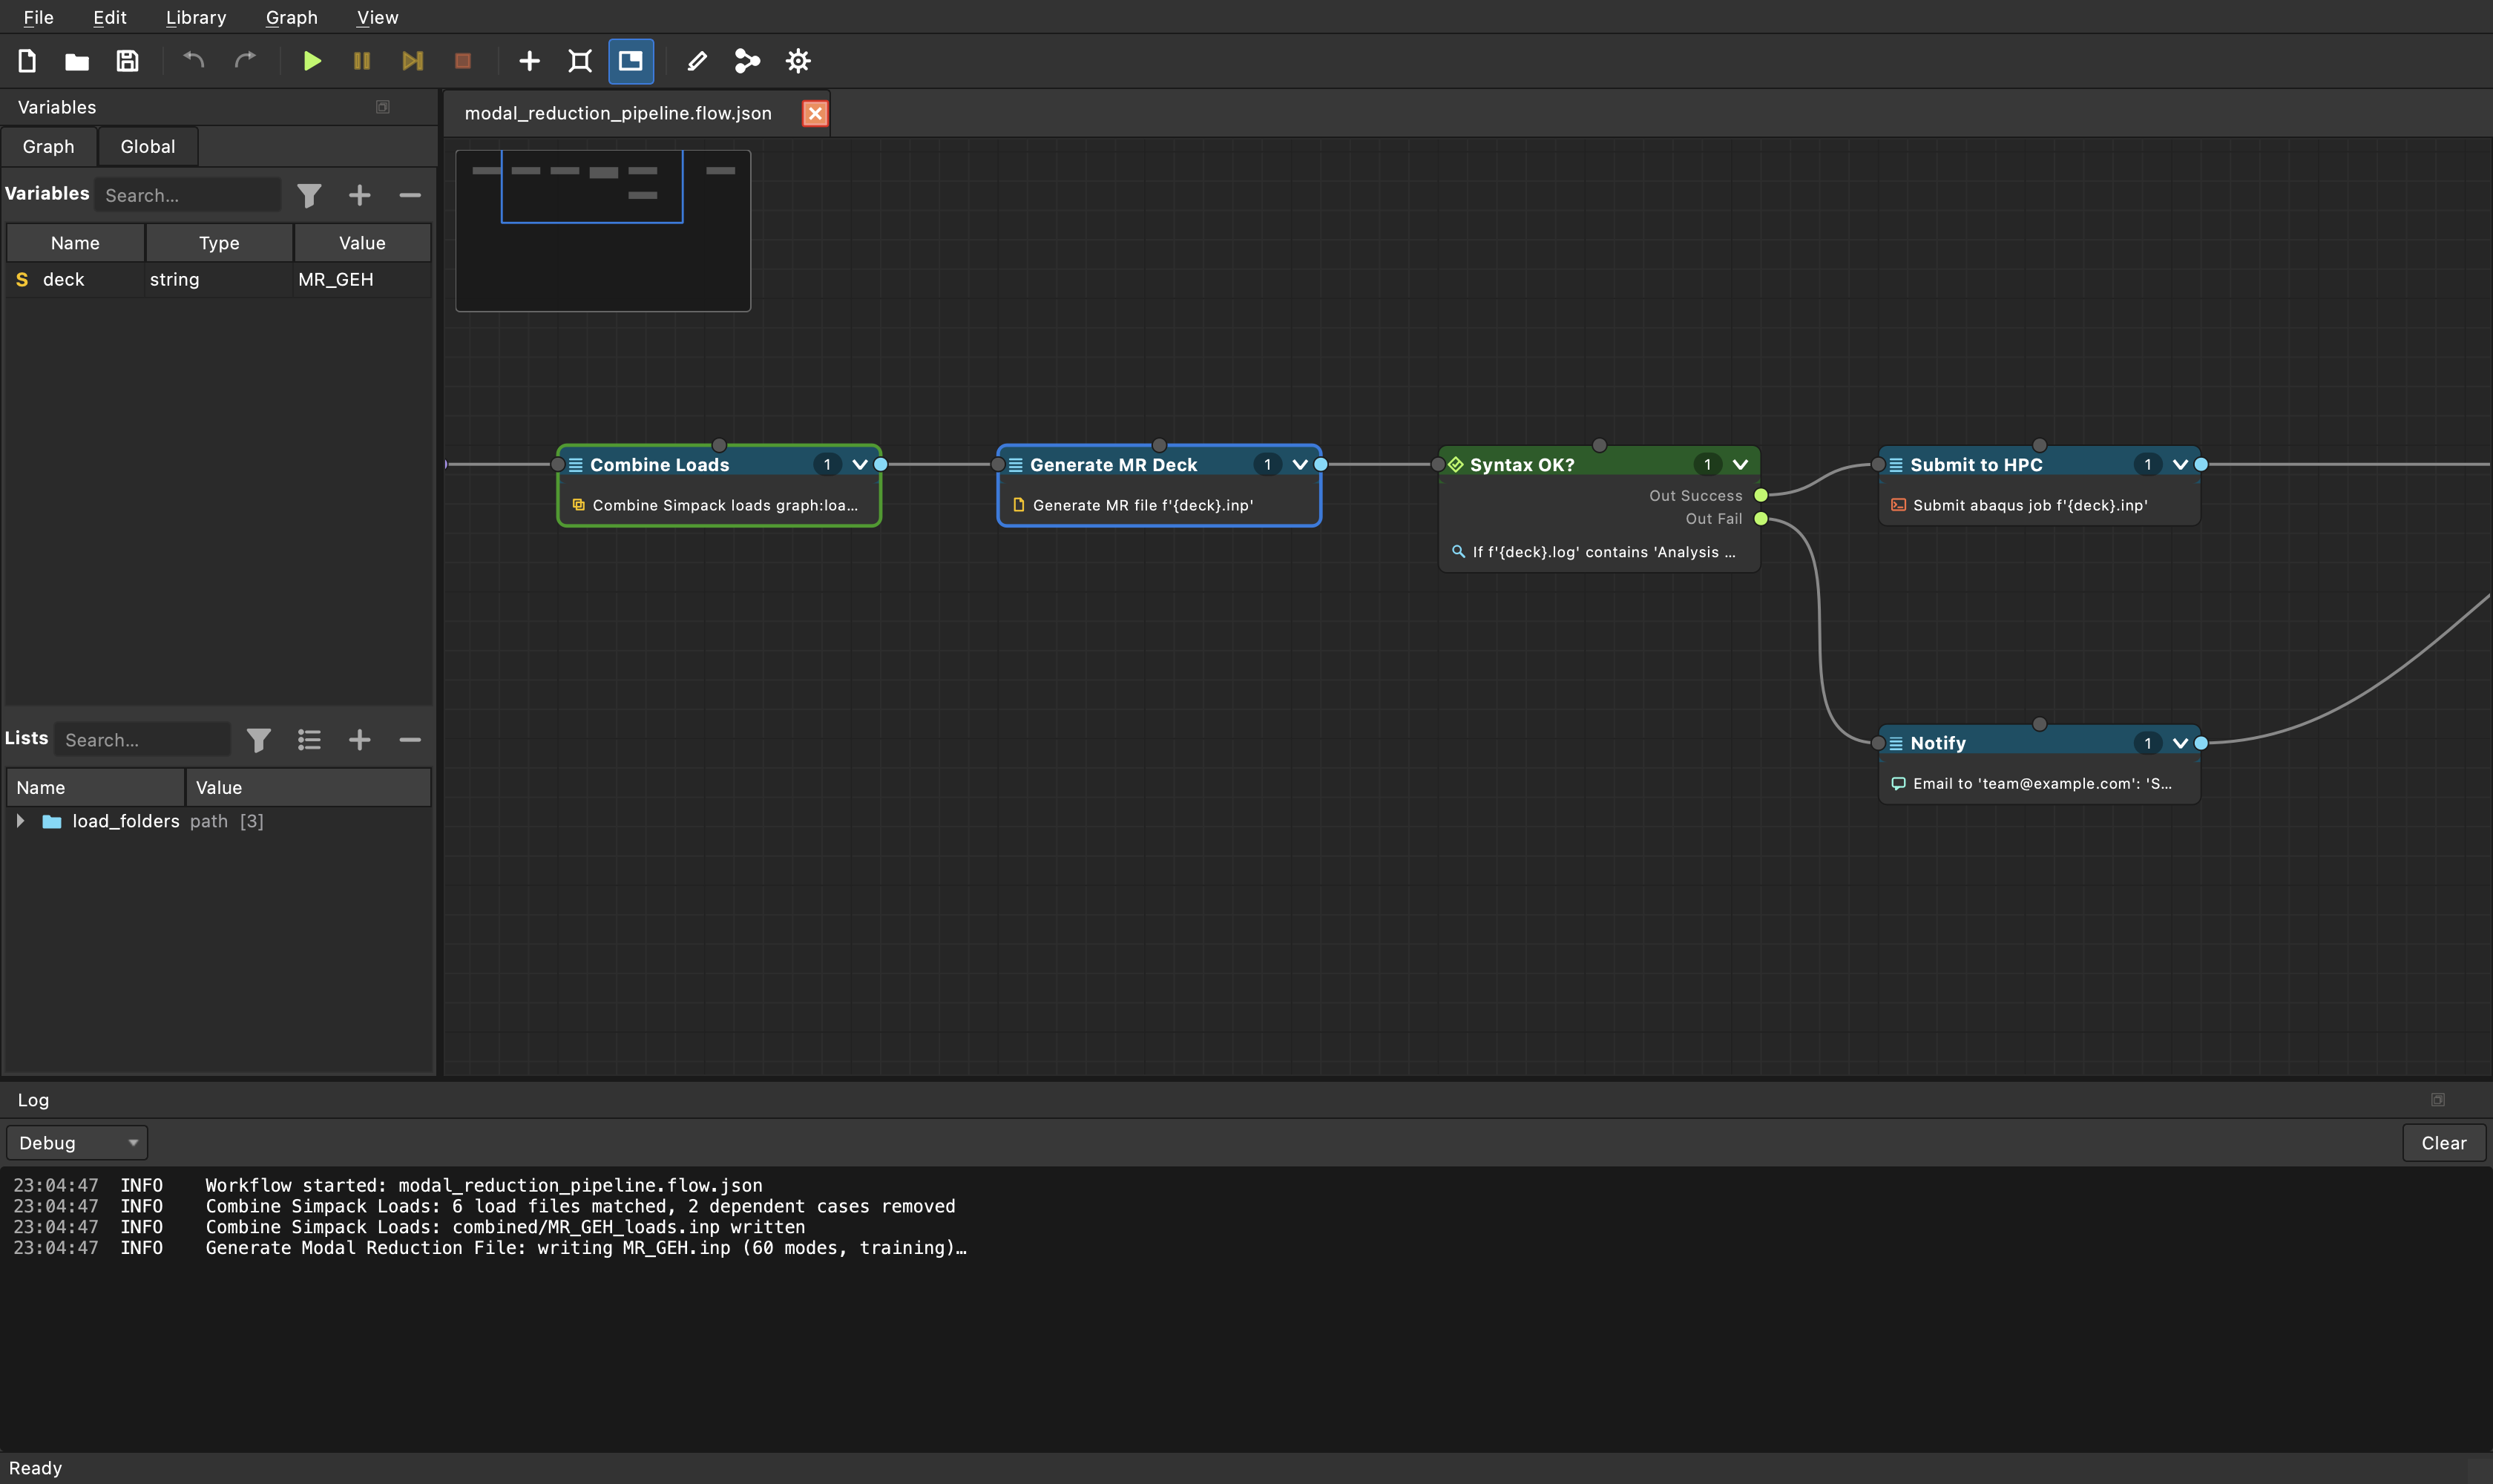
Task: Switch to the Global variables tab
Action: 148,146
